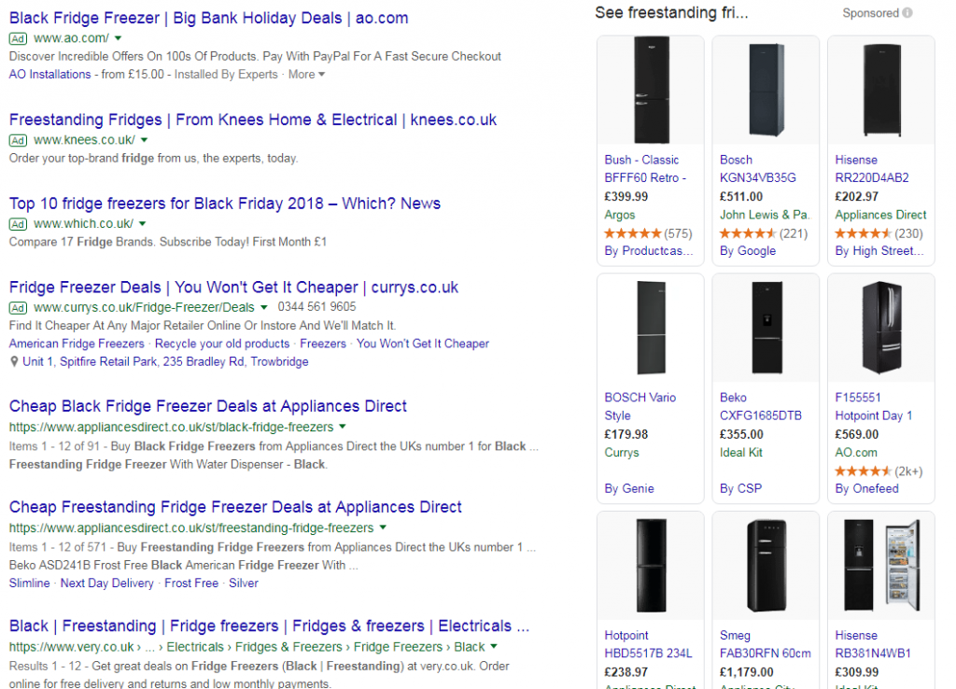The width and height of the screenshot is (956, 689).
Task: Open the Bosch KGN34VB35G product thumbnail
Action: pos(766,91)
